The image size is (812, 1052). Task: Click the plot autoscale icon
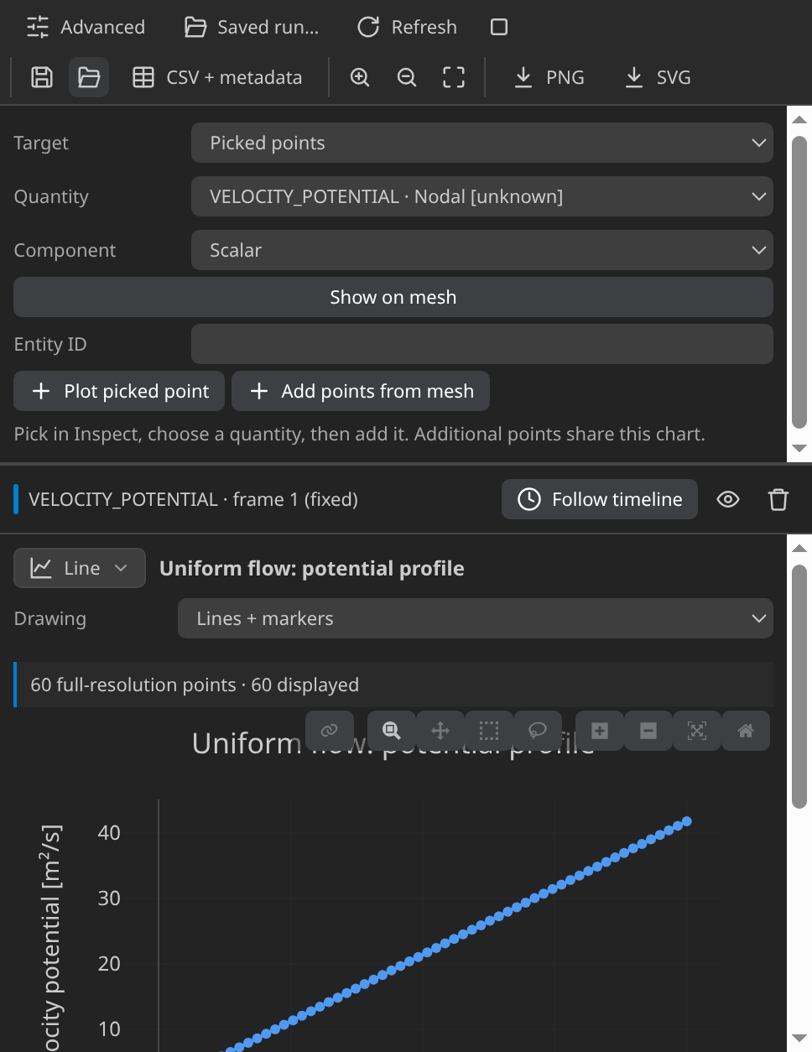(x=697, y=731)
